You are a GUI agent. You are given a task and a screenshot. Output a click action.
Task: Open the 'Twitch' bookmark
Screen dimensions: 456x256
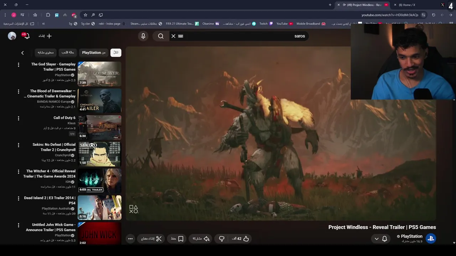tap(266, 24)
